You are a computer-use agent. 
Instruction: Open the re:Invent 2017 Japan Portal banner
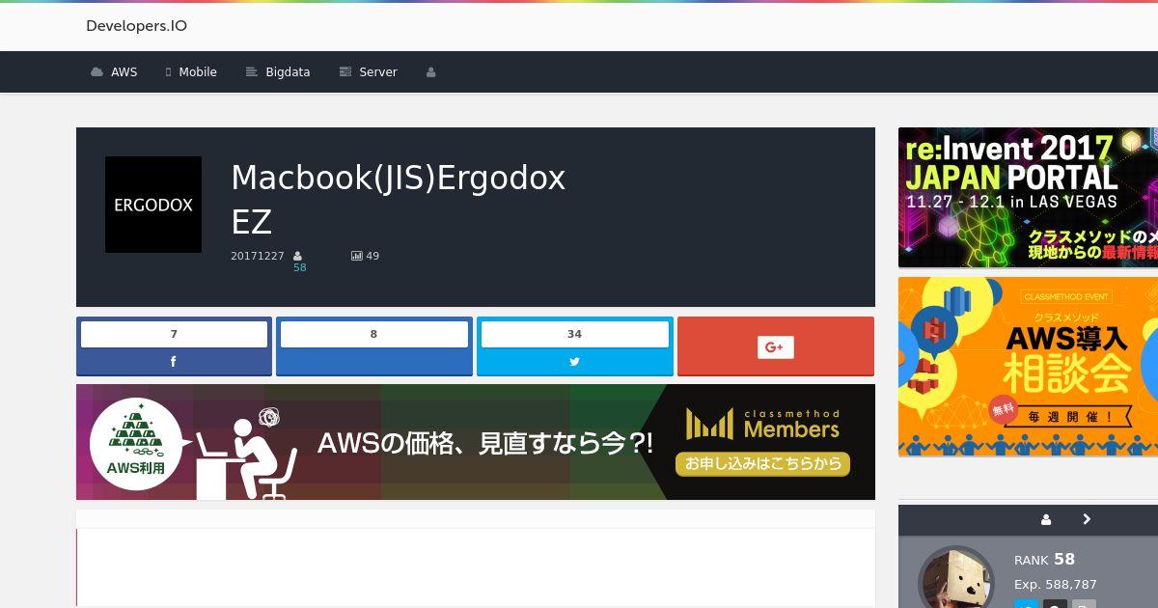click(x=1028, y=198)
